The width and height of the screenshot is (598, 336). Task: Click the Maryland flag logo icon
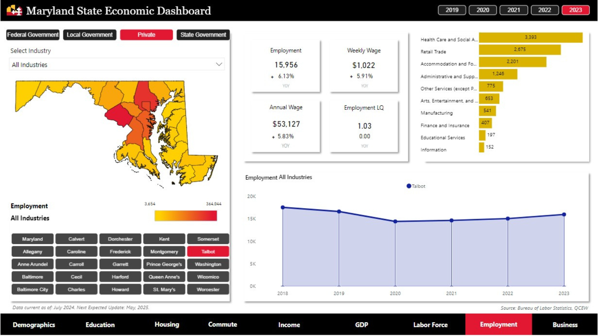14,11
